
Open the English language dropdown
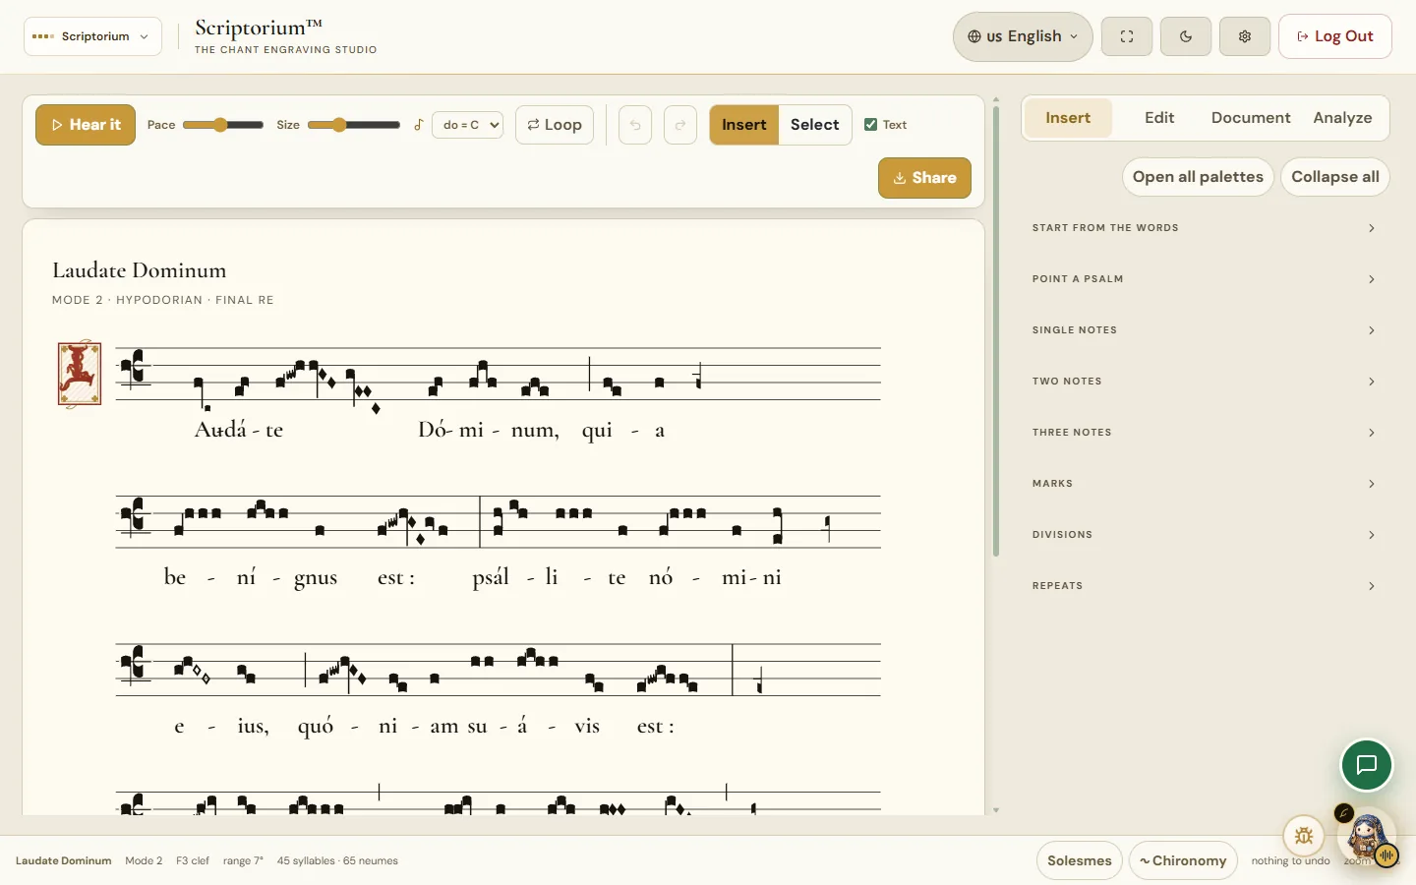pyautogui.click(x=1023, y=36)
